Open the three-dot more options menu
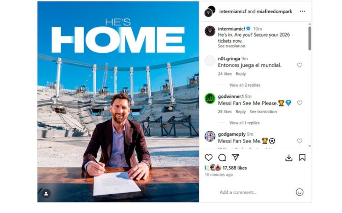 click(302, 11)
